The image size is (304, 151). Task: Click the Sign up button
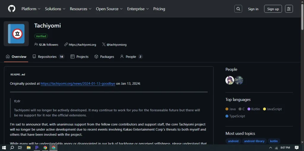click(x=273, y=9)
